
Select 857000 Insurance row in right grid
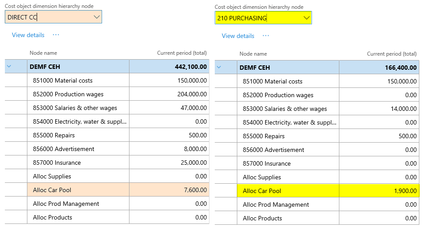click(266, 163)
